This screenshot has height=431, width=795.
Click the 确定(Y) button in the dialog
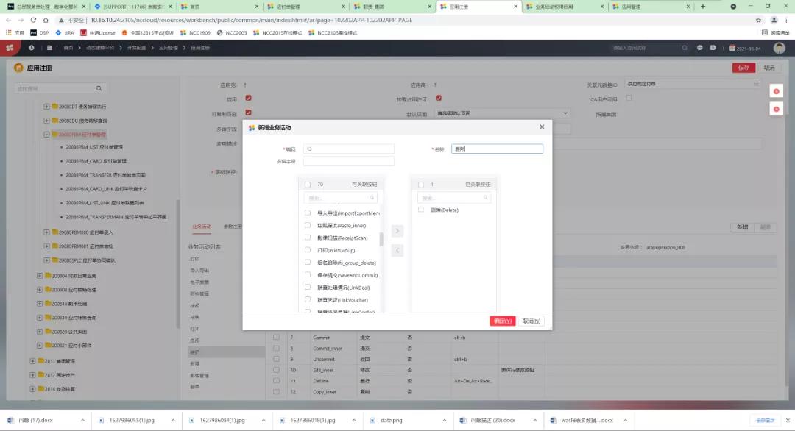504,321
